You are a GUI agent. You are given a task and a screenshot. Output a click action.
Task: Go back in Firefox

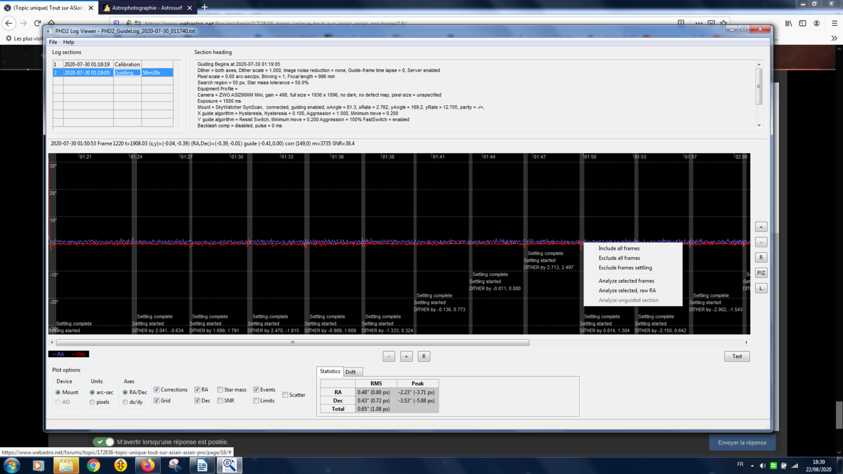9,23
